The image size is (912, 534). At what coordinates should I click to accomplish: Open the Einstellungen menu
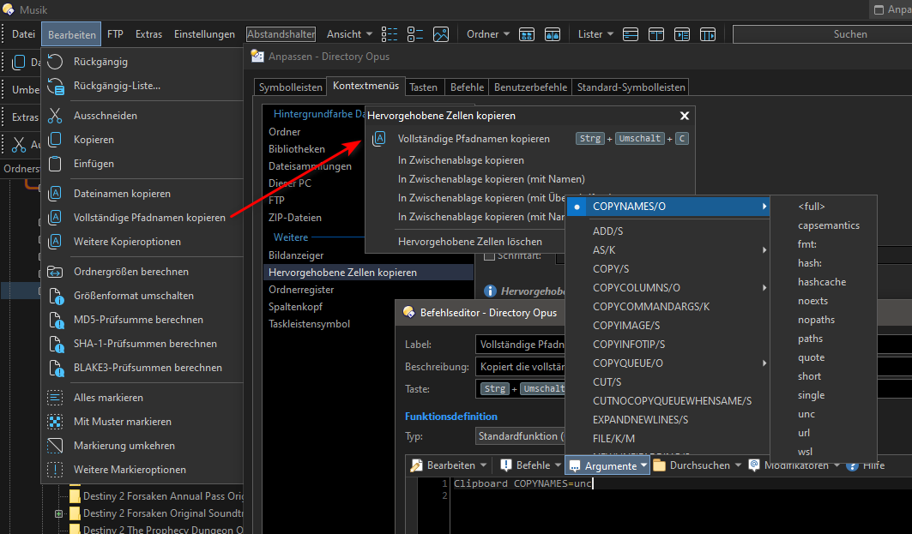[205, 34]
